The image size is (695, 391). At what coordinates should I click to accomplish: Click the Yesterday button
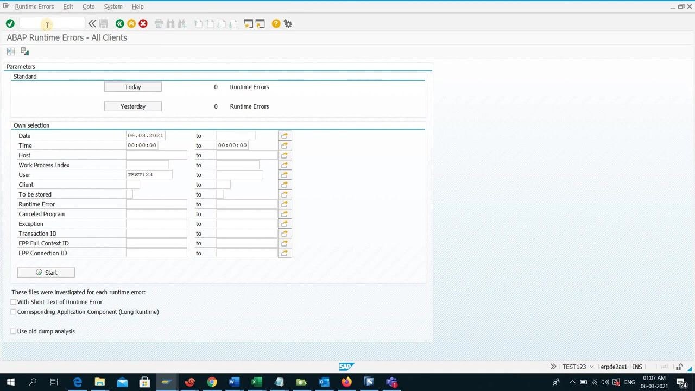point(132,106)
